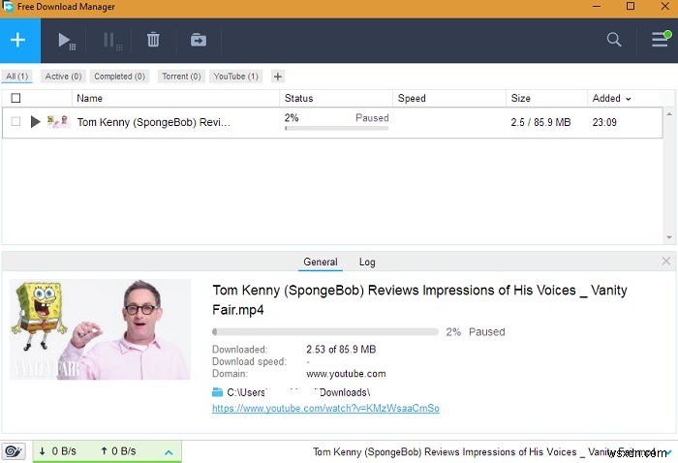The image size is (678, 463).
Task: Filter by Torrent (0) downloads
Action: click(182, 77)
